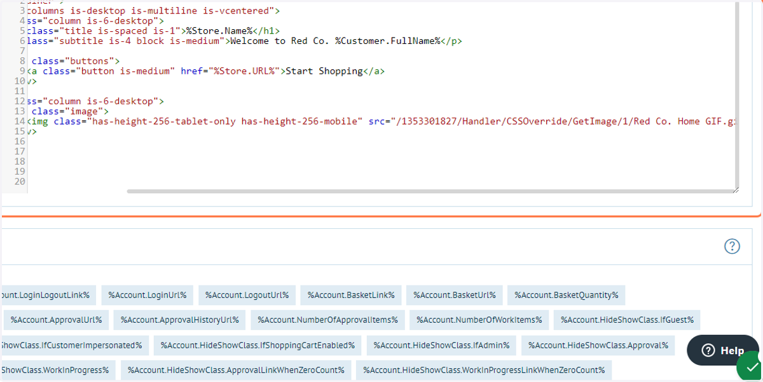763x382 pixels.
Task: Click the green checkmark badge icon
Action: click(x=749, y=367)
